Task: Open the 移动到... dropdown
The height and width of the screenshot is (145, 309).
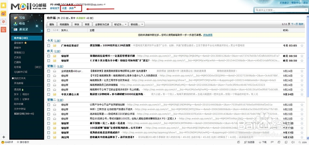Action: (137, 24)
